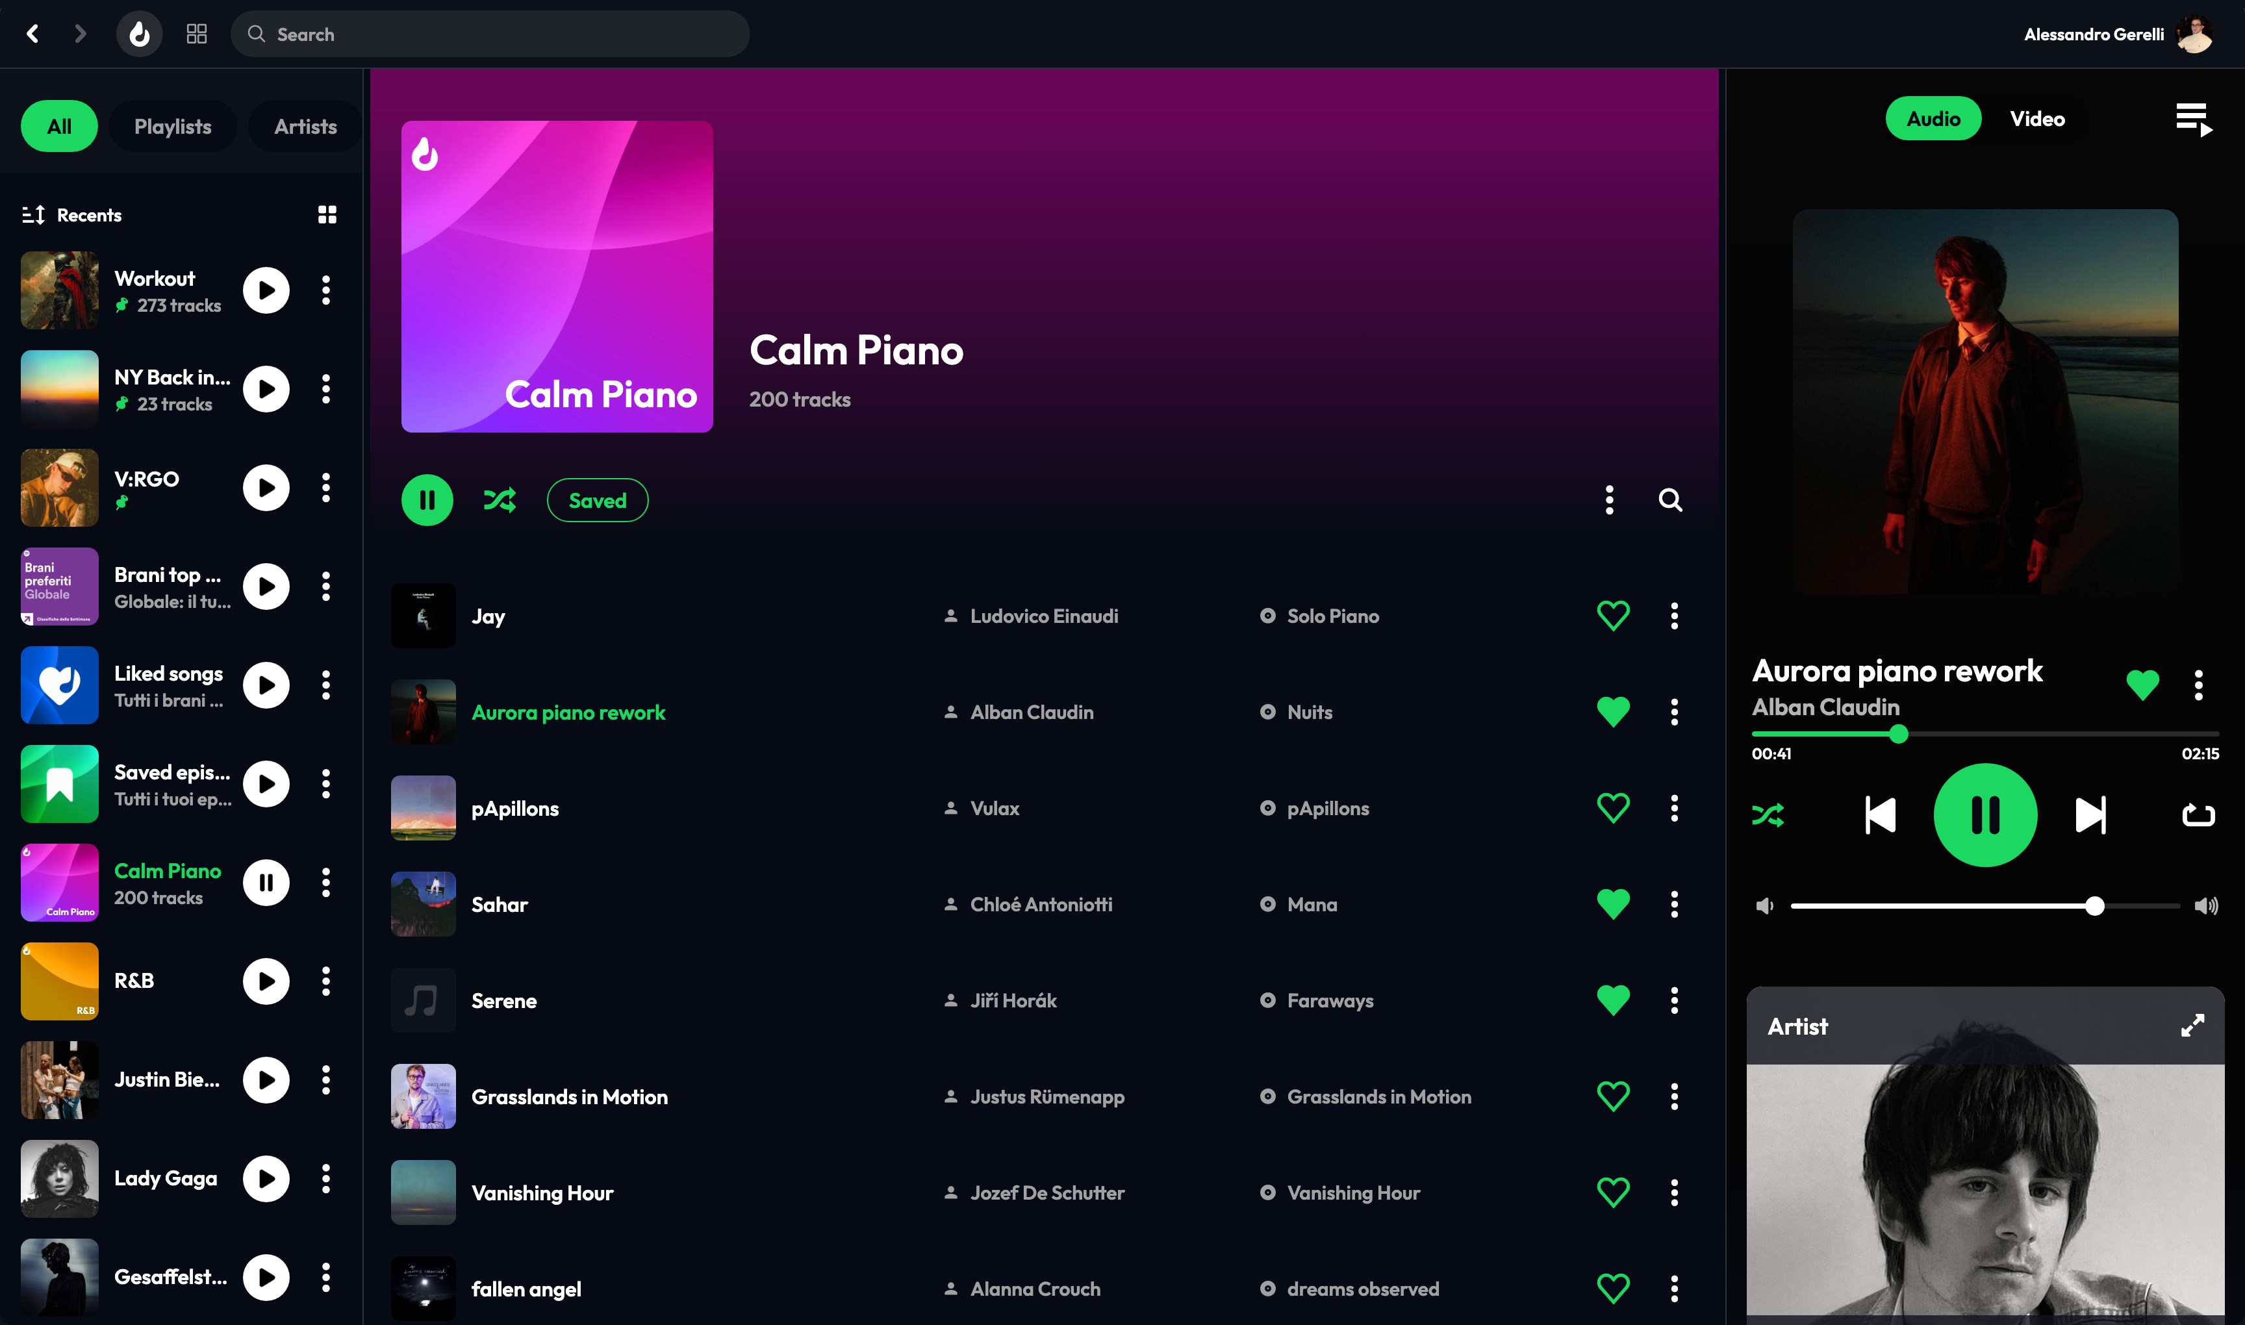The width and height of the screenshot is (2245, 1325).
Task: Open more options for track Serene
Action: 1675,1000
